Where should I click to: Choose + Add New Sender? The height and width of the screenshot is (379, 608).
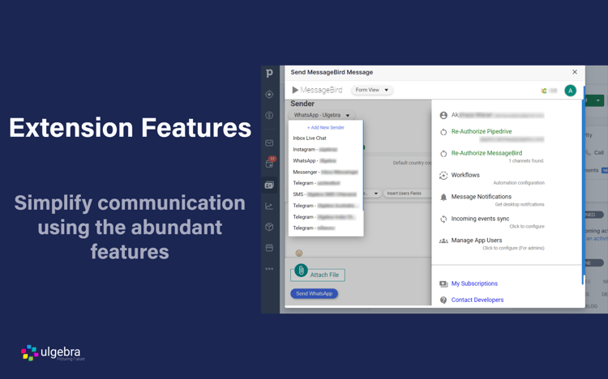[326, 127]
